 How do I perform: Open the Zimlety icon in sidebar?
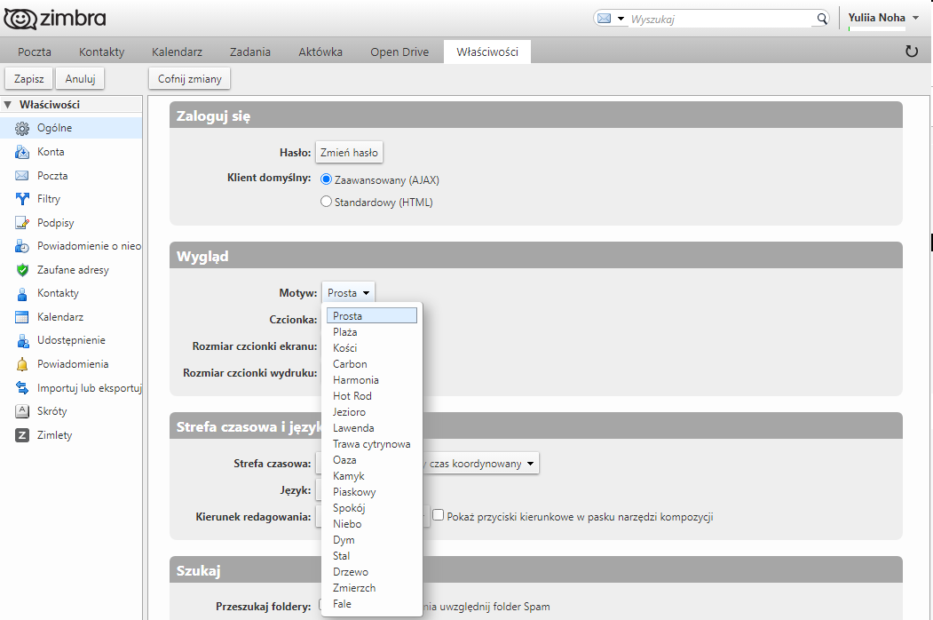22,435
